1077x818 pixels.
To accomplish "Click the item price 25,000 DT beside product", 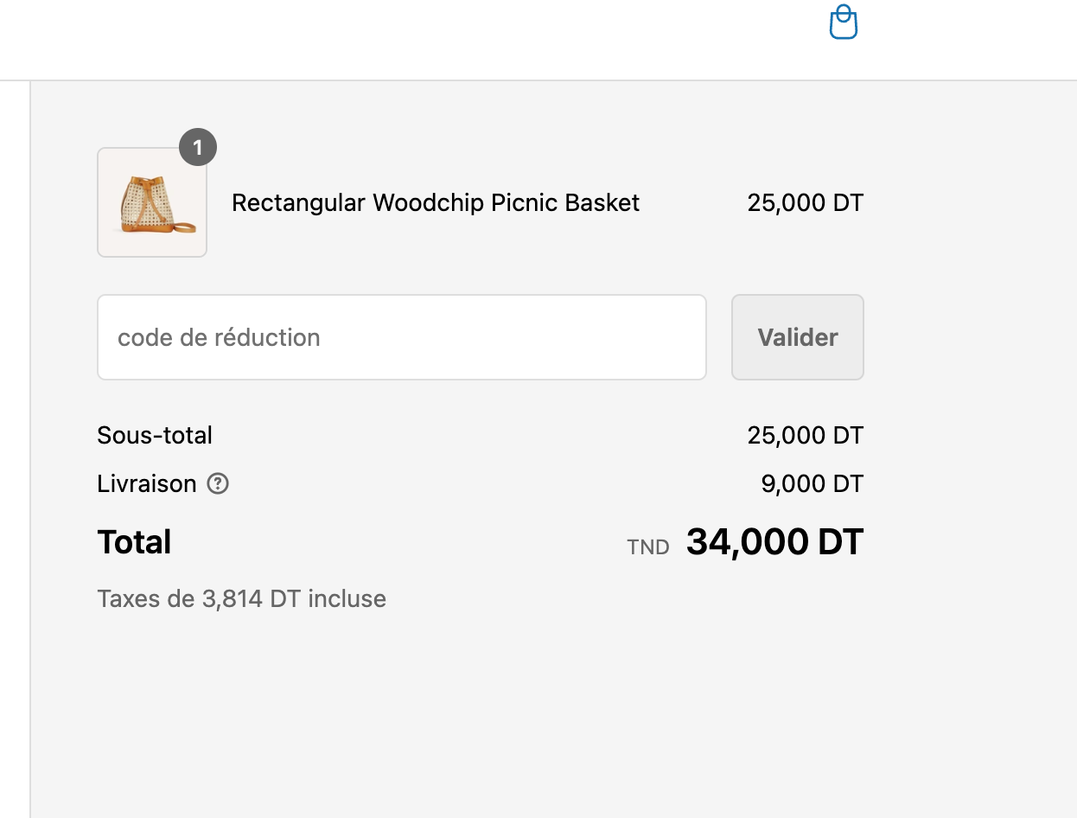I will click(805, 203).
